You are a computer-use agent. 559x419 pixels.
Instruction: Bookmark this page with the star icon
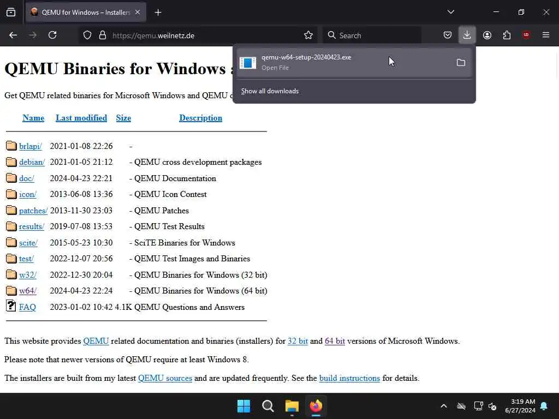pyautogui.click(x=308, y=35)
